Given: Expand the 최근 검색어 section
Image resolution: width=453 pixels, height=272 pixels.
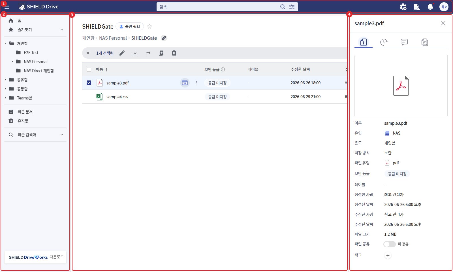Looking at the screenshot, I should [x=62, y=135].
